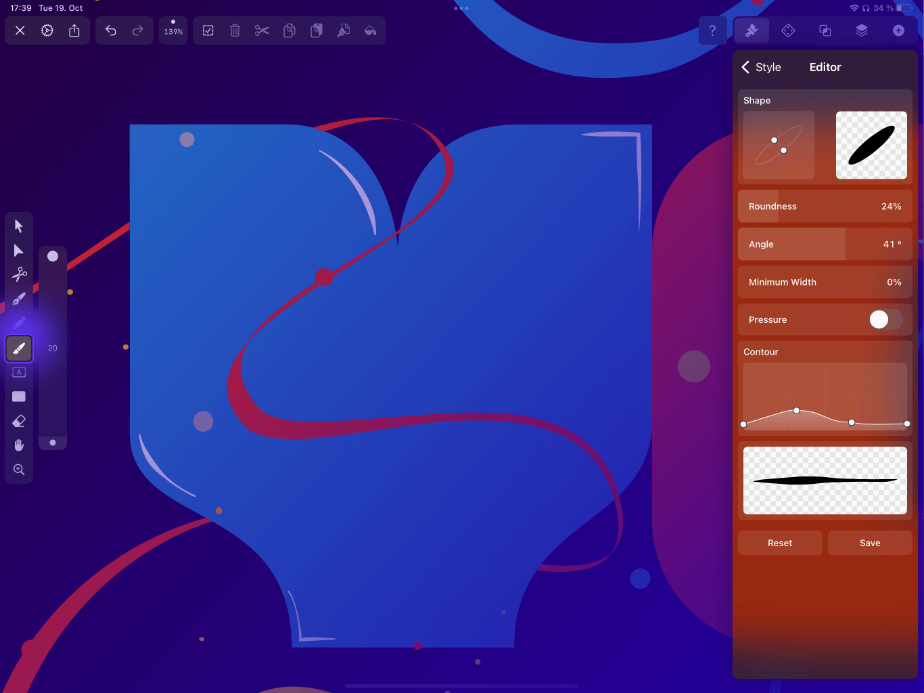924x693 pixels.
Task: Reset the brush editor settings
Action: click(x=779, y=543)
